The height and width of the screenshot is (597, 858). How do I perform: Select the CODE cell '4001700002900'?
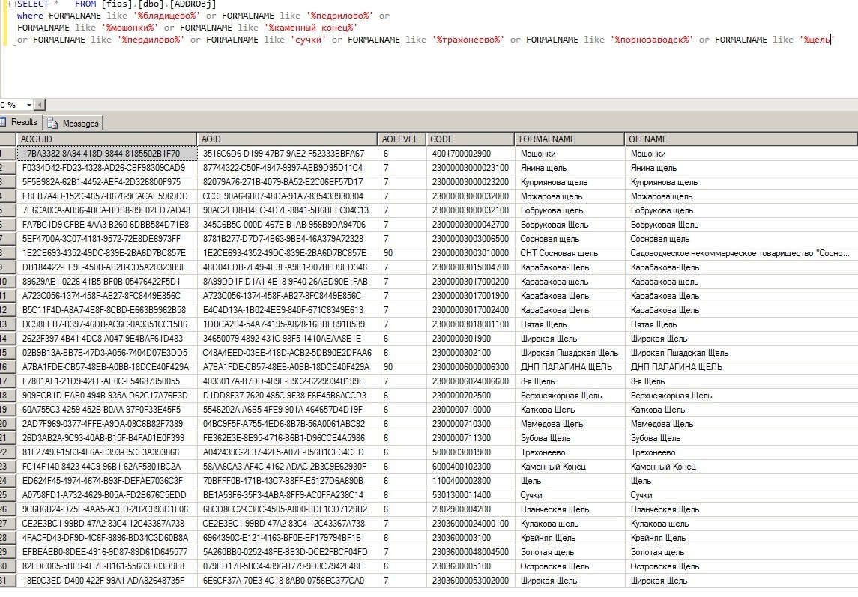click(x=471, y=154)
